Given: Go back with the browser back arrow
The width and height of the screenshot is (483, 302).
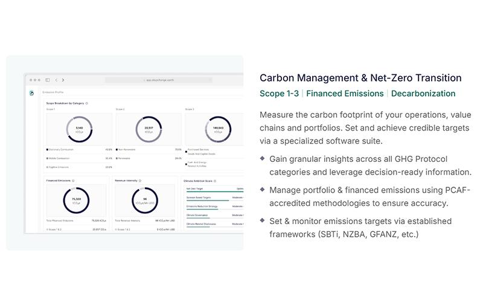Looking at the screenshot, I should click(56, 80).
